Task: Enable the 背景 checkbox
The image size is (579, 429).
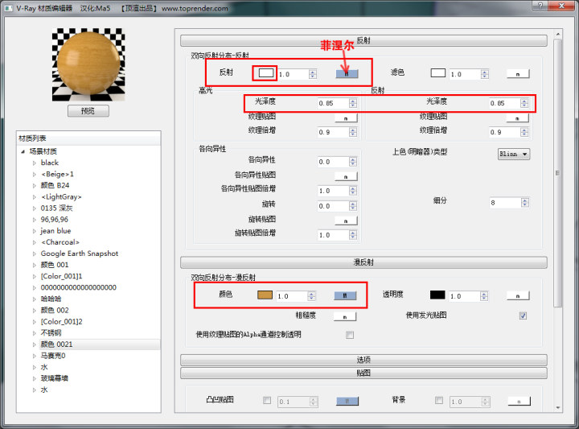Action: point(439,400)
